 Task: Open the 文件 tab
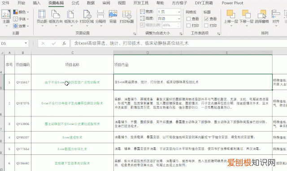[x=5, y=3]
